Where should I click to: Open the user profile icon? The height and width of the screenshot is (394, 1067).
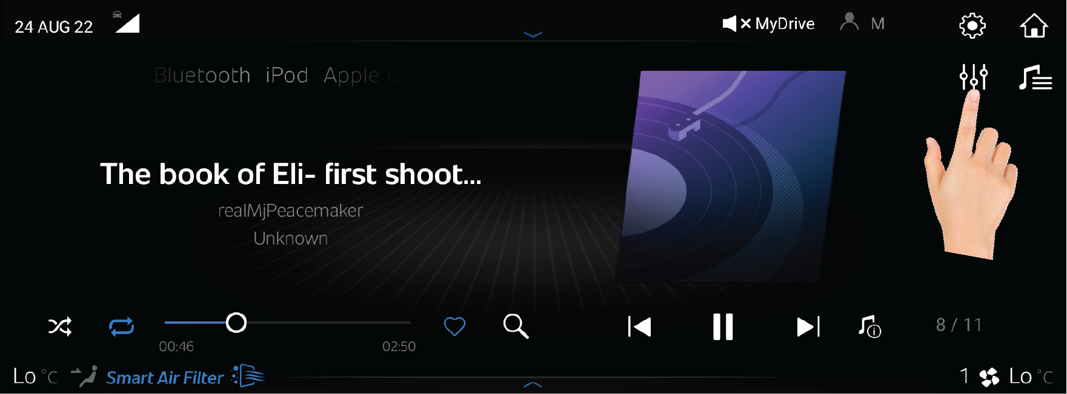coord(849,22)
